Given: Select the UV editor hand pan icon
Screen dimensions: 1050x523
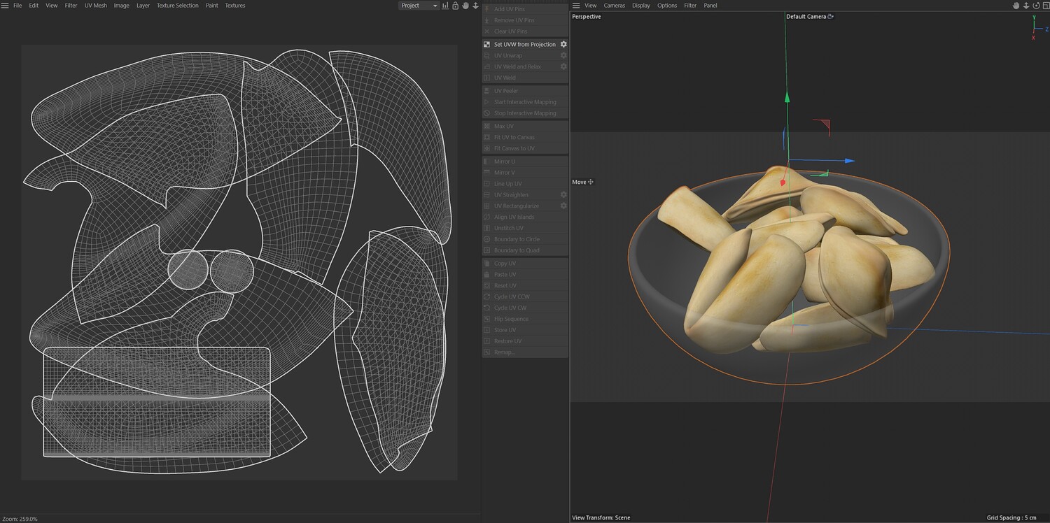Looking at the screenshot, I should coord(465,6).
